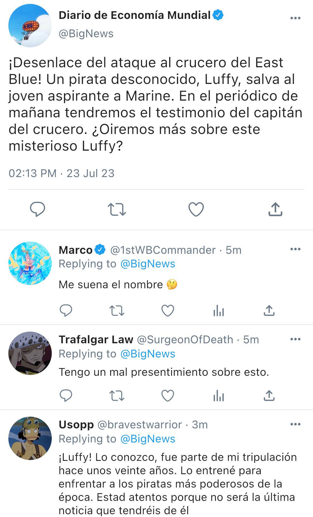Viewport: 313px width, 517px height.
Task: Reply to Trafalgar Law's comment
Action: tap(66, 396)
